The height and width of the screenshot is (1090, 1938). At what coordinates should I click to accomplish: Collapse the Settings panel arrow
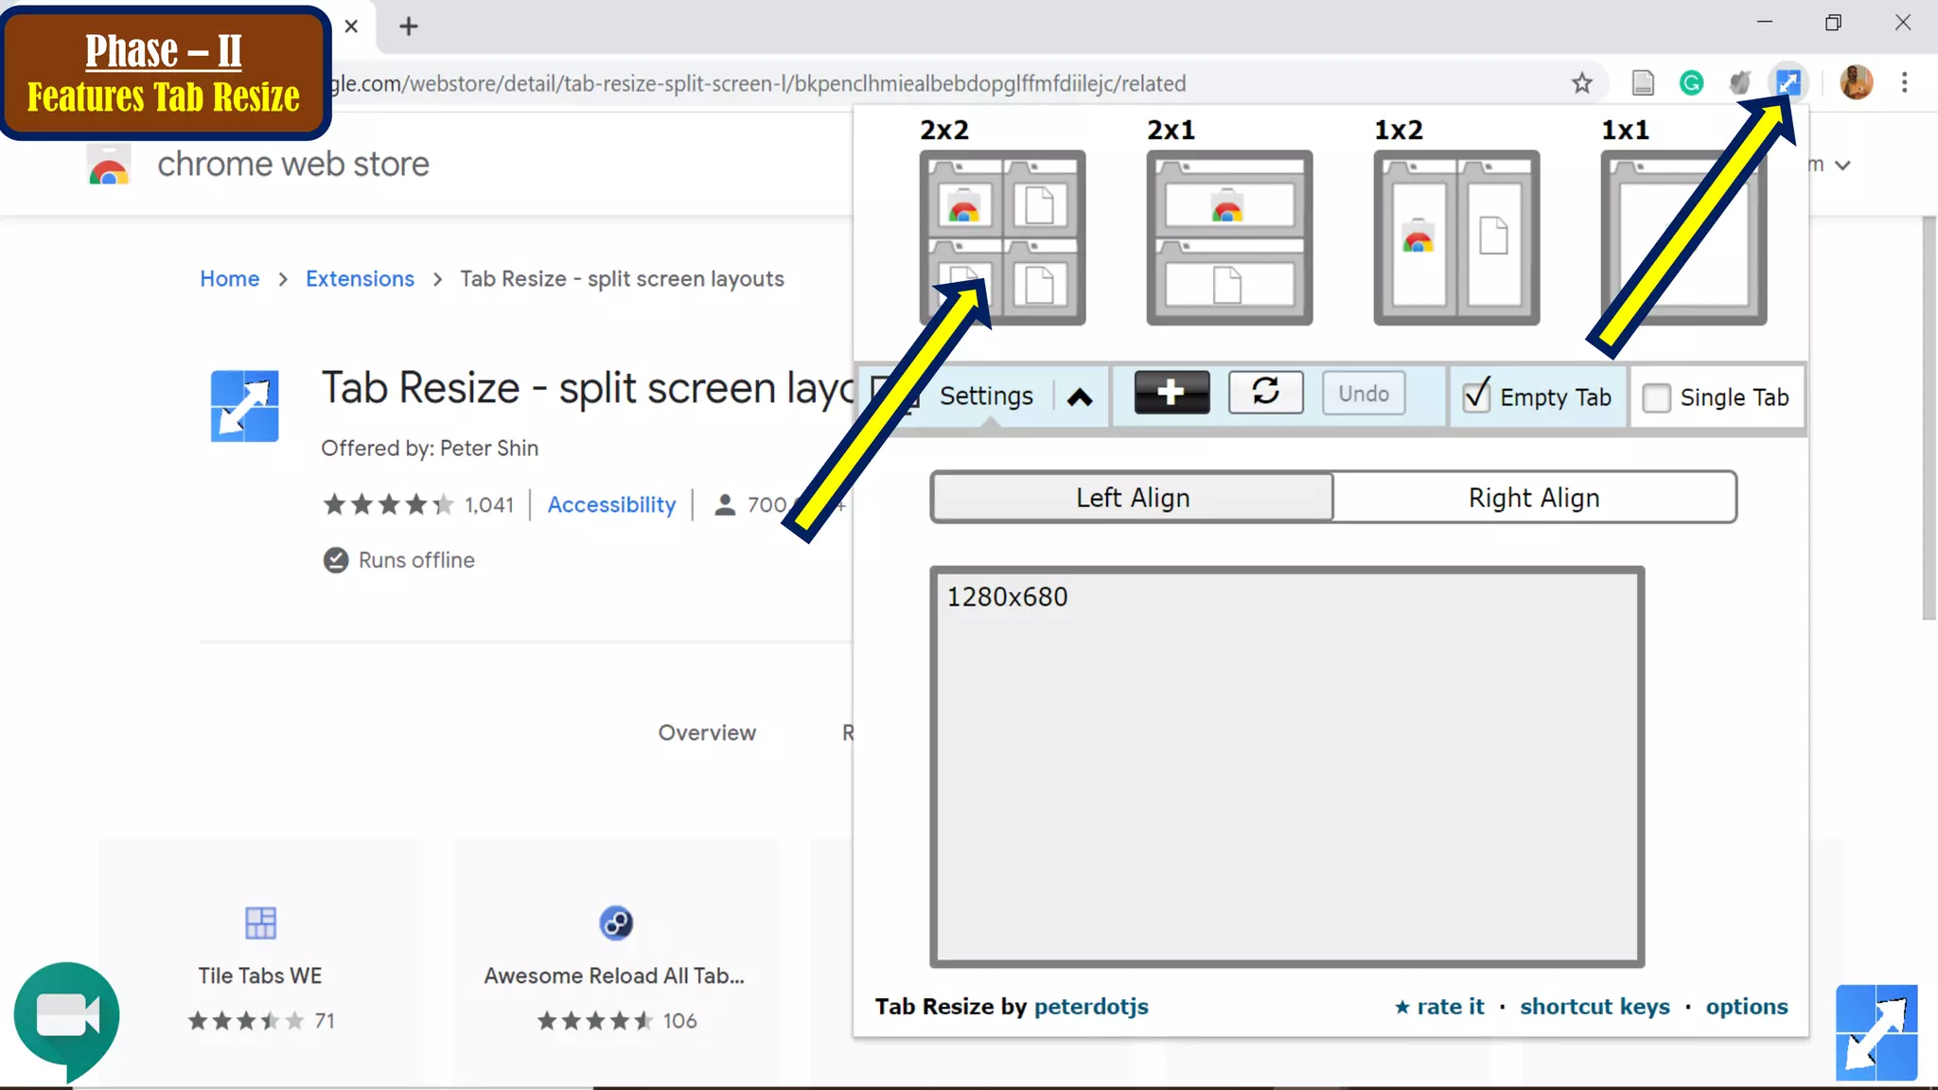click(1080, 397)
